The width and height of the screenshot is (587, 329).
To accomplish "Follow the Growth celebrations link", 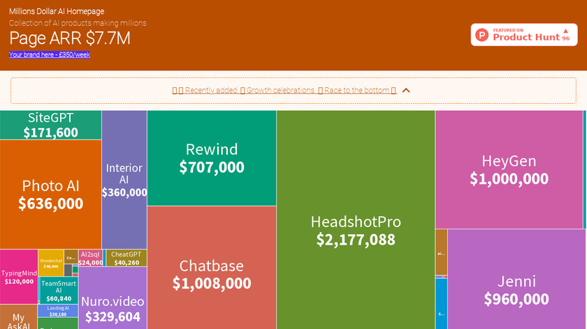I will 281,91.
